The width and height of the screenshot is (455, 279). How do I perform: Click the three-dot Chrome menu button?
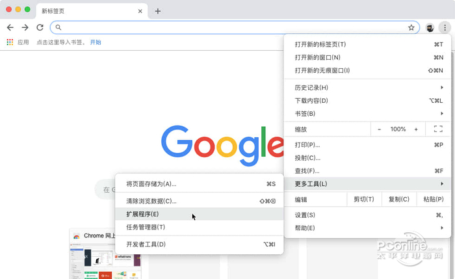445,27
